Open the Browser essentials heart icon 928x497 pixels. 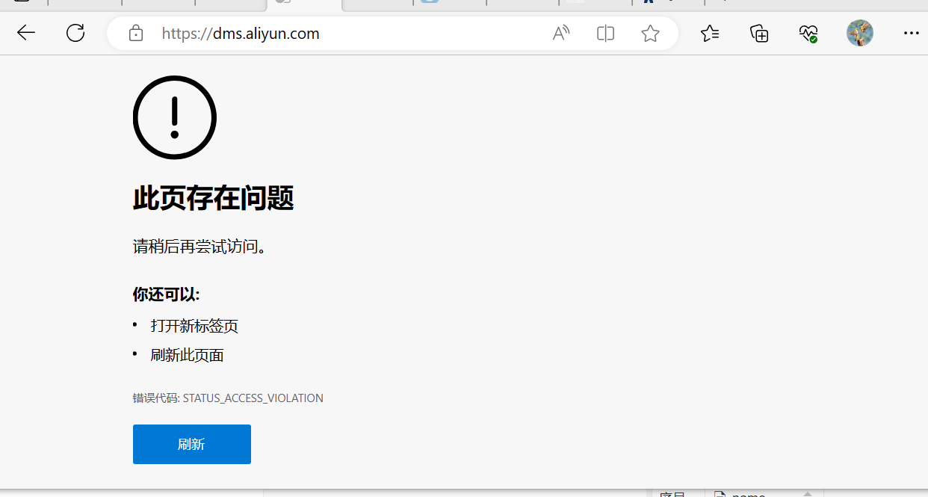[x=808, y=33]
